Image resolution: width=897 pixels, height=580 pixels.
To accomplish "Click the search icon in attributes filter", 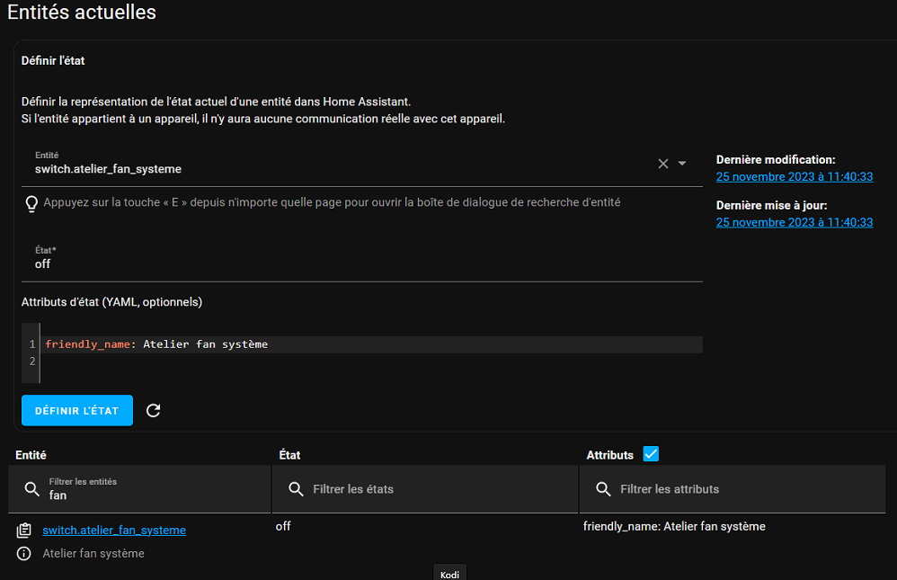I will [603, 489].
